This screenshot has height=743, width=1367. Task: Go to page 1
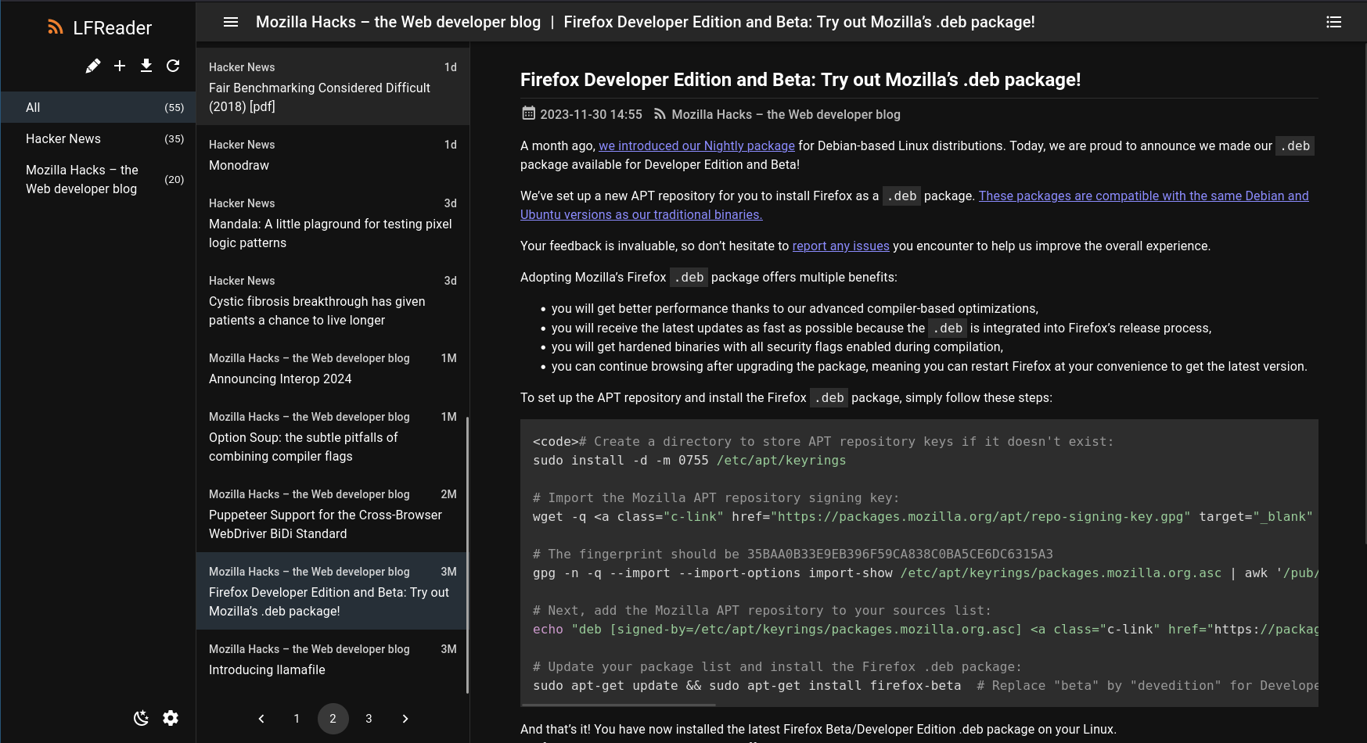click(x=297, y=719)
